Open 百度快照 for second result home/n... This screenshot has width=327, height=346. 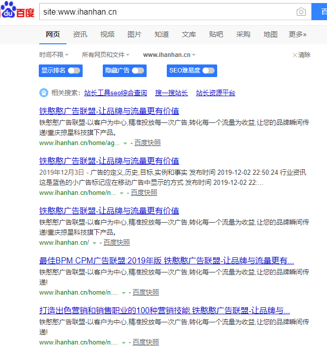point(144,193)
